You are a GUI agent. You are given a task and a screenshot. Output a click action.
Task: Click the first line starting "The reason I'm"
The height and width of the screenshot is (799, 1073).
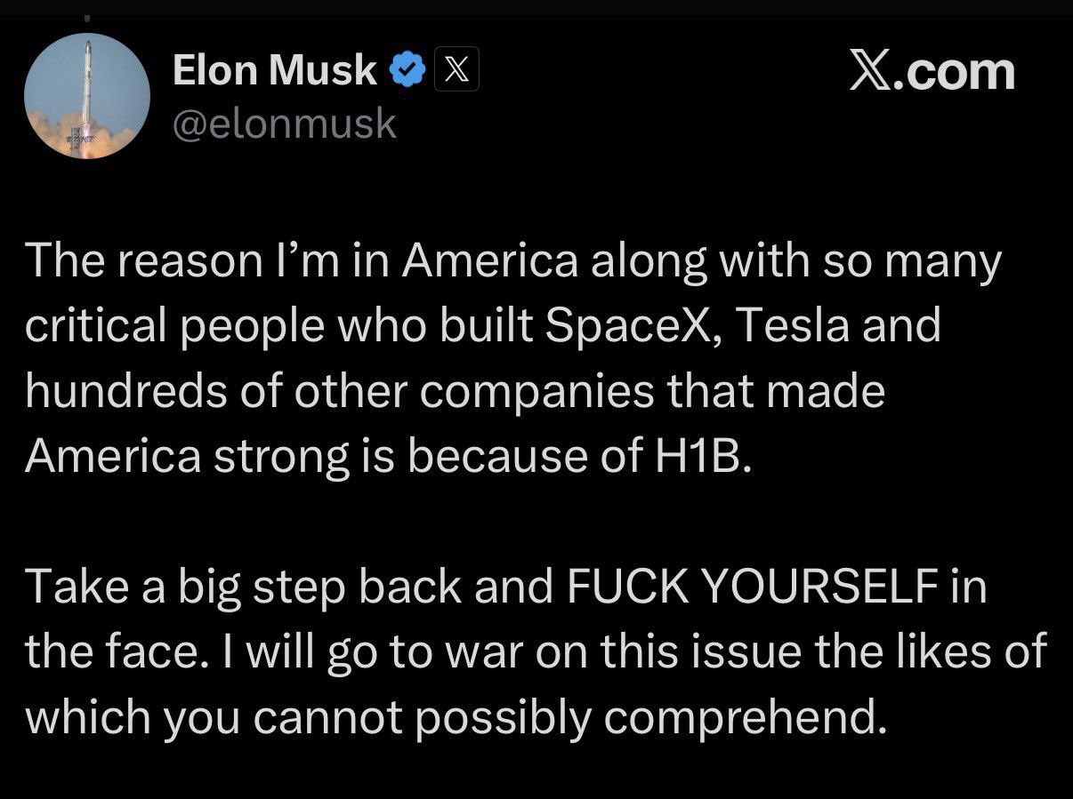(512, 262)
